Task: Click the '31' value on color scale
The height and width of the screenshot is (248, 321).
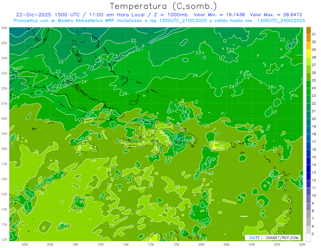Action: (314, 34)
